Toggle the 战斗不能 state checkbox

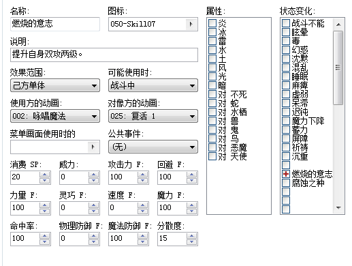286,23
